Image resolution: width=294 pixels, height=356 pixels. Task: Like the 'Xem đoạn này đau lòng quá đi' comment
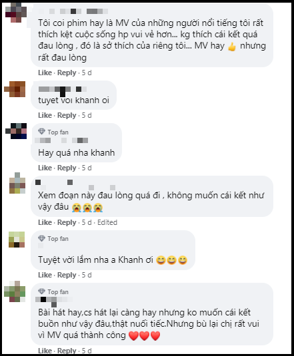(45, 222)
